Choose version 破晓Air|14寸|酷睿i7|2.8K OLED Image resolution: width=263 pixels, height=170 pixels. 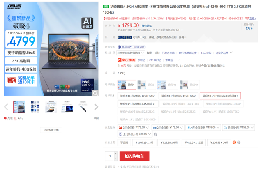(138, 119)
